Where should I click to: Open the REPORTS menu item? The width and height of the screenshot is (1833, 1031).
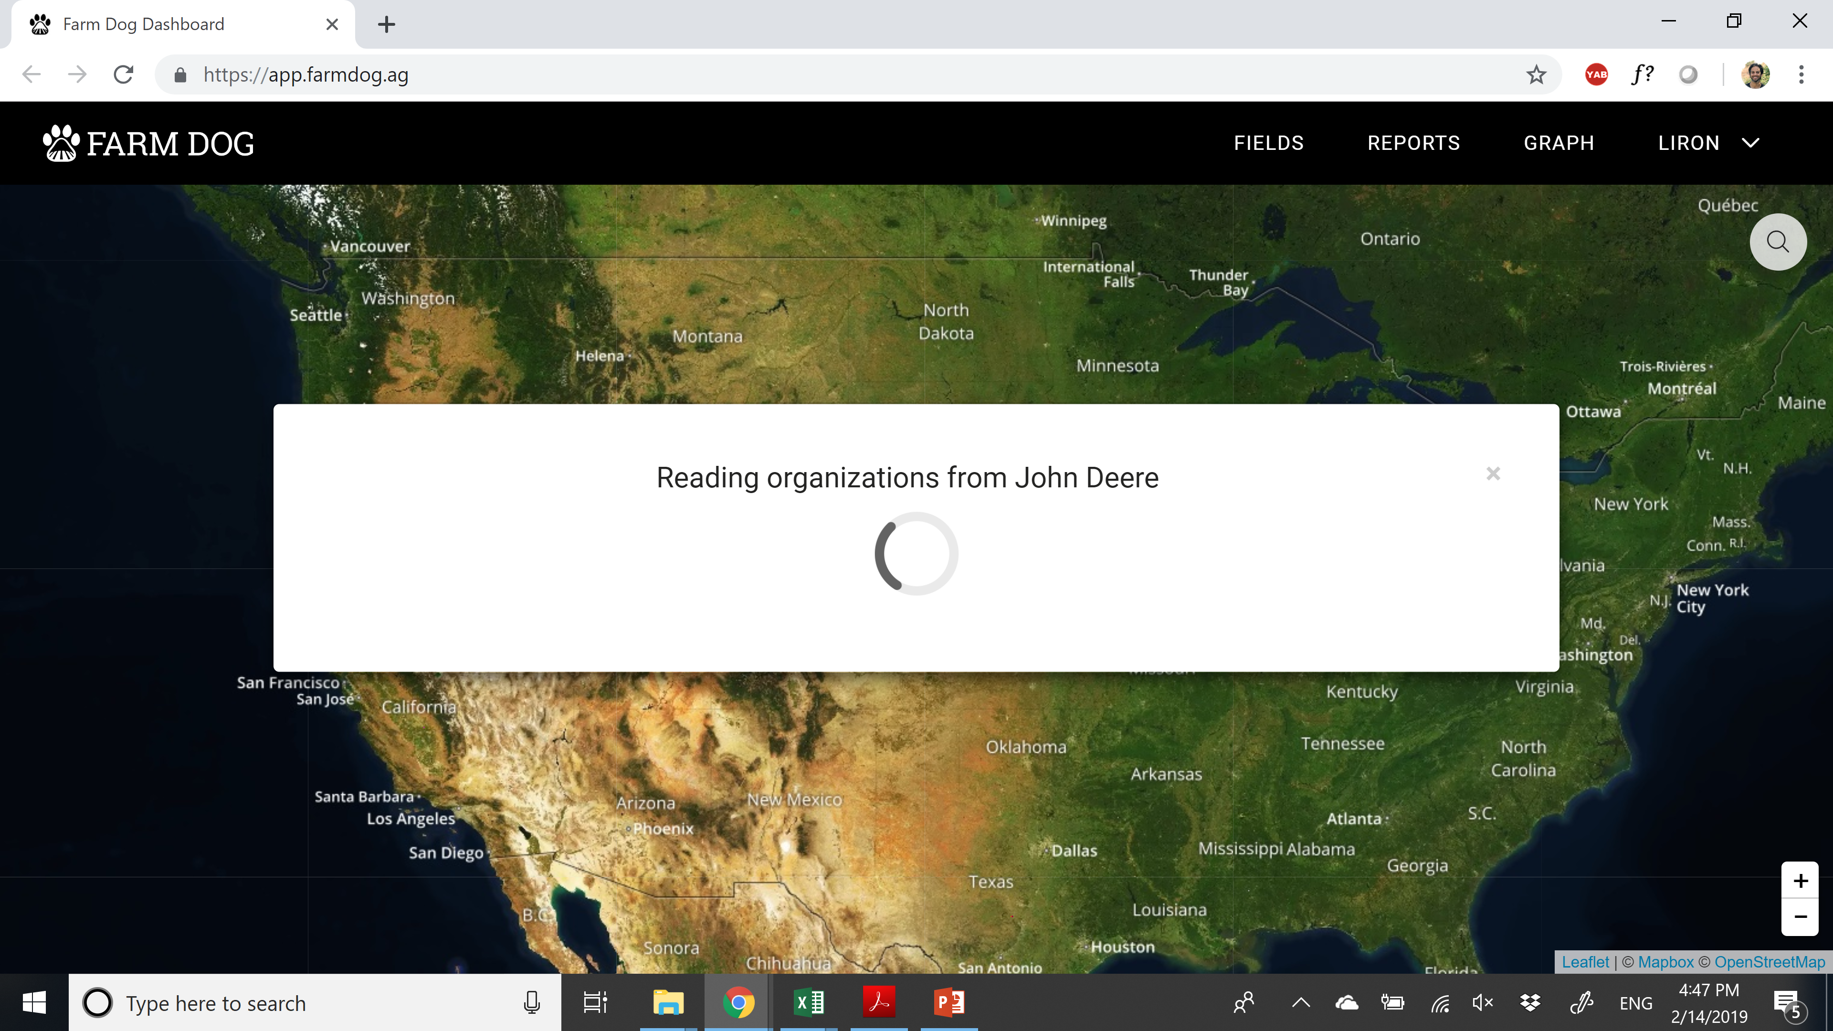[x=1413, y=143]
